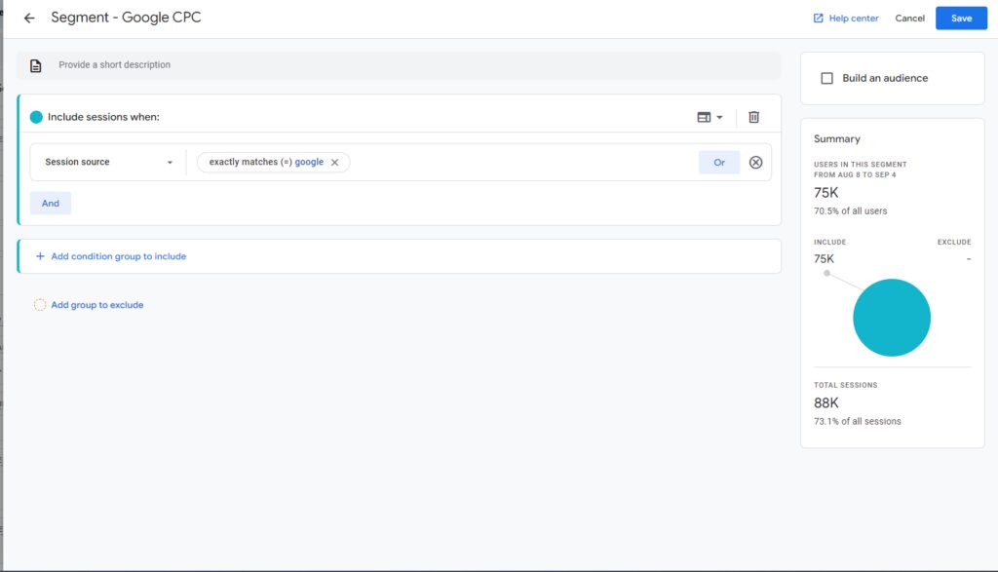The width and height of the screenshot is (998, 572).
Task: Click 'Include sessions when:' heading
Action: (103, 117)
